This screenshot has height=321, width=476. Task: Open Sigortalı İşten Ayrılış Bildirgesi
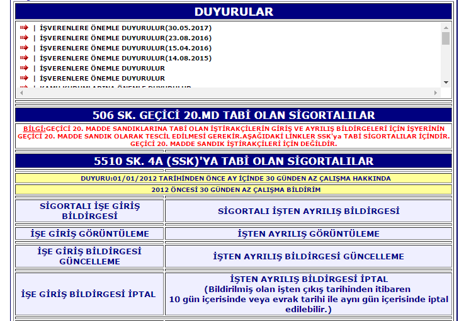coord(308,211)
